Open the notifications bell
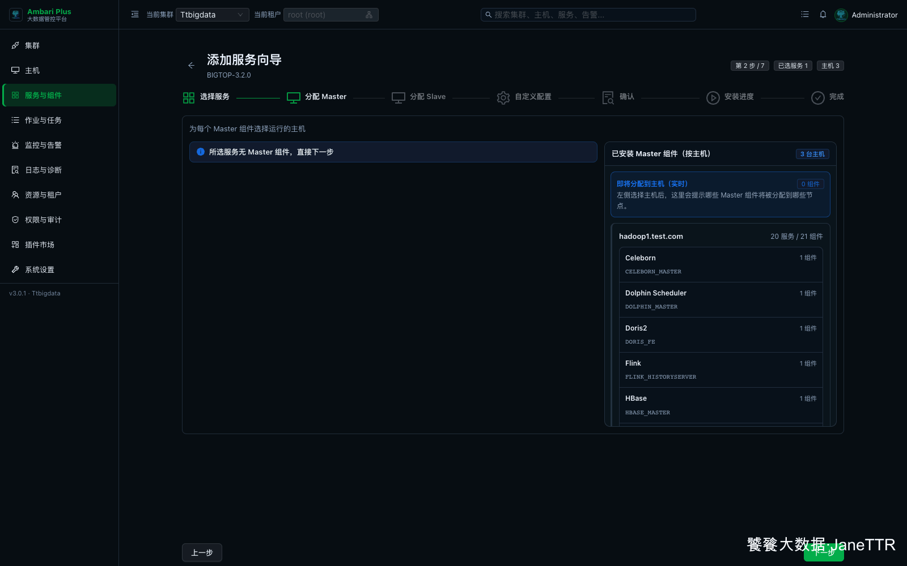Image resolution: width=907 pixels, height=566 pixels. [x=823, y=15]
